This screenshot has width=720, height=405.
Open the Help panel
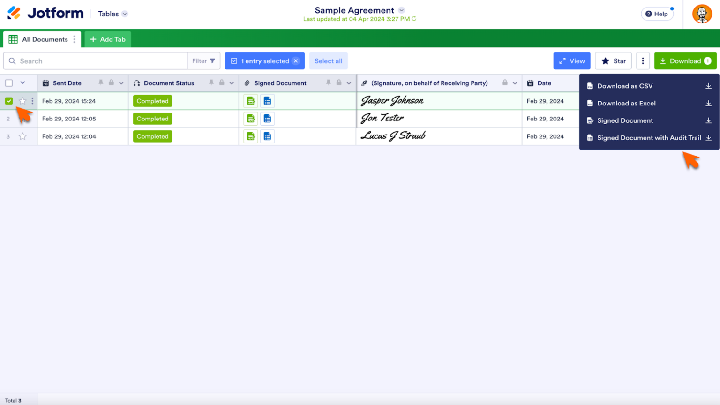coord(657,14)
